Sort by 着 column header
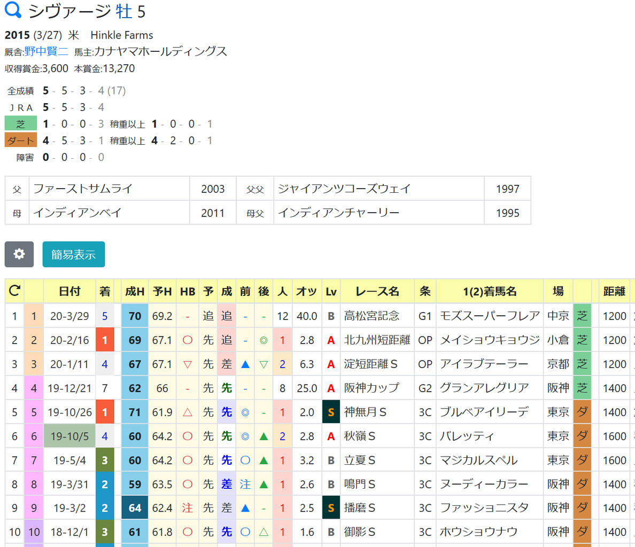 (104, 291)
